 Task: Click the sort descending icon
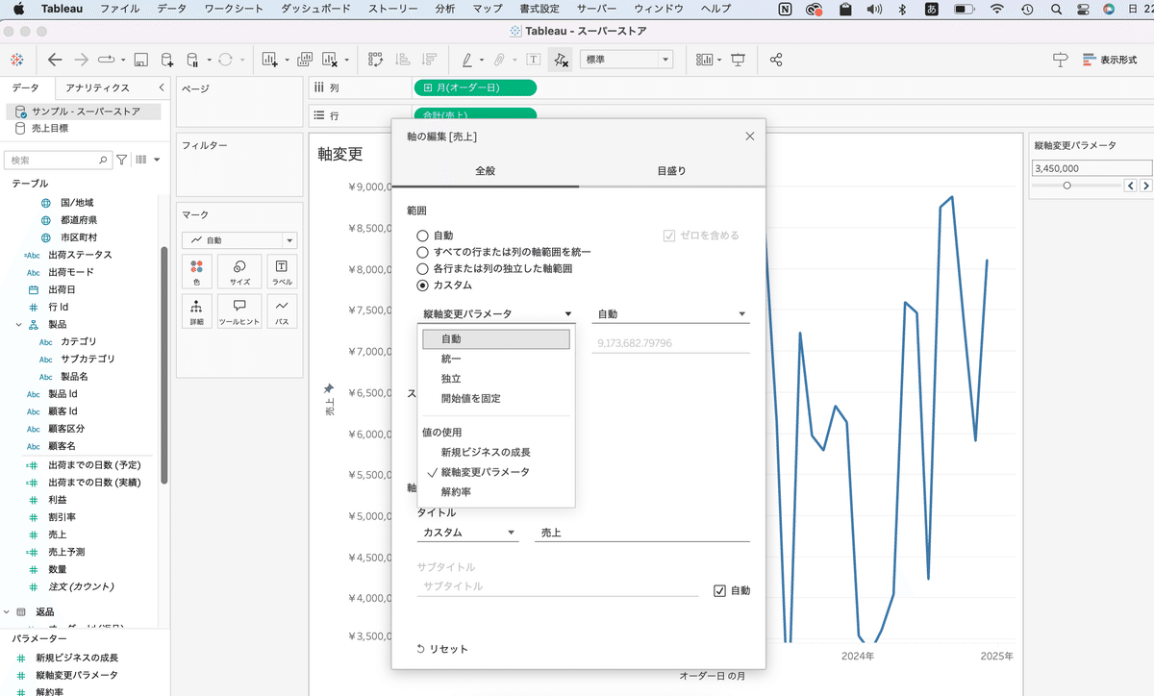430,60
